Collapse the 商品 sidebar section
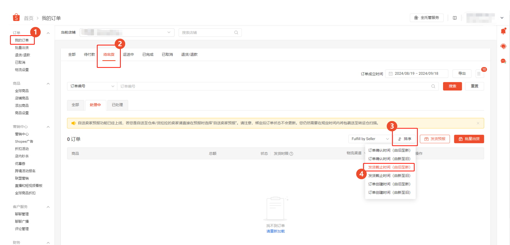This screenshot has height=245, width=510. coord(48,84)
